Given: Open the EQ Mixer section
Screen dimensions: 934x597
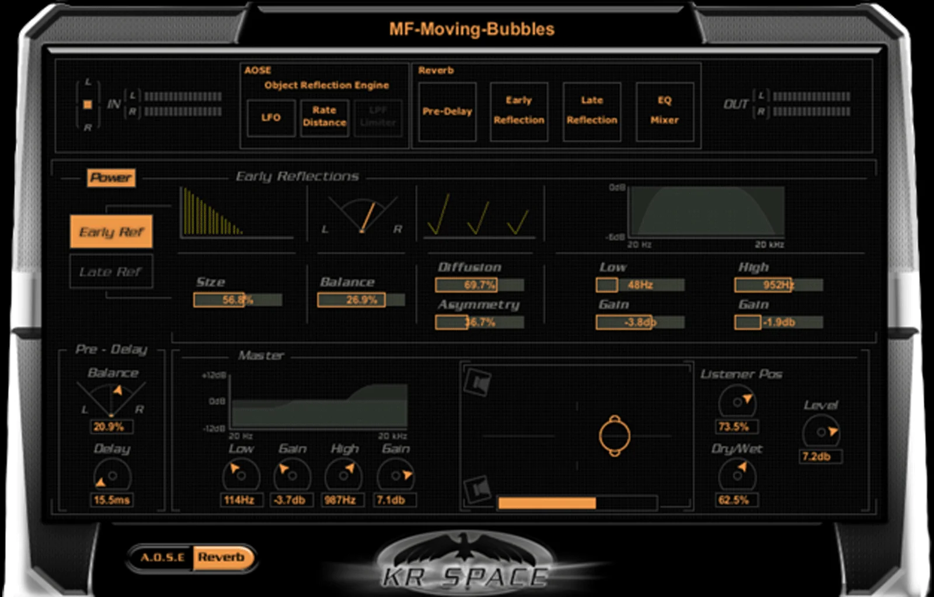Looking at the screenshot, I should pos(665,111).
